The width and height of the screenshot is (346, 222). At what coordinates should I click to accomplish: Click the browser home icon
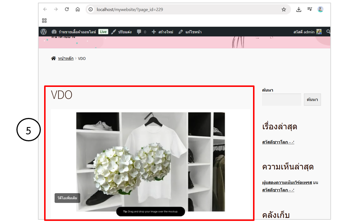pos(78,9)
